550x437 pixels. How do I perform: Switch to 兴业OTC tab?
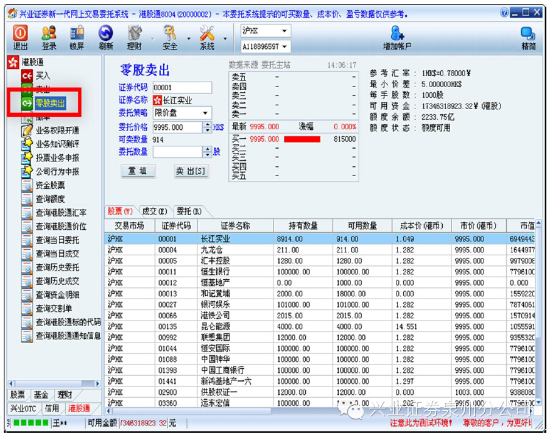pos(23,408)
